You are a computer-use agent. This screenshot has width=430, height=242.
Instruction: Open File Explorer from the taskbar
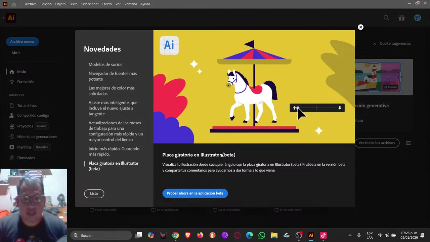click(x=274, y=235)
